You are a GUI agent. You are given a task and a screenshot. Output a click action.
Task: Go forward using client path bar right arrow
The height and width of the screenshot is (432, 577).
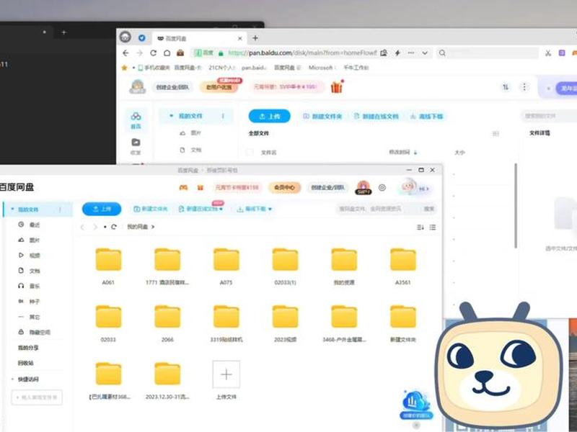click(94, 227)
